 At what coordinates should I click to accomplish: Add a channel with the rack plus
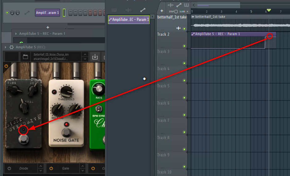48,27
